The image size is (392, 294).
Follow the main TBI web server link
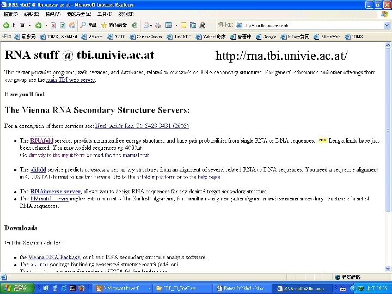[x=70, y=79]
